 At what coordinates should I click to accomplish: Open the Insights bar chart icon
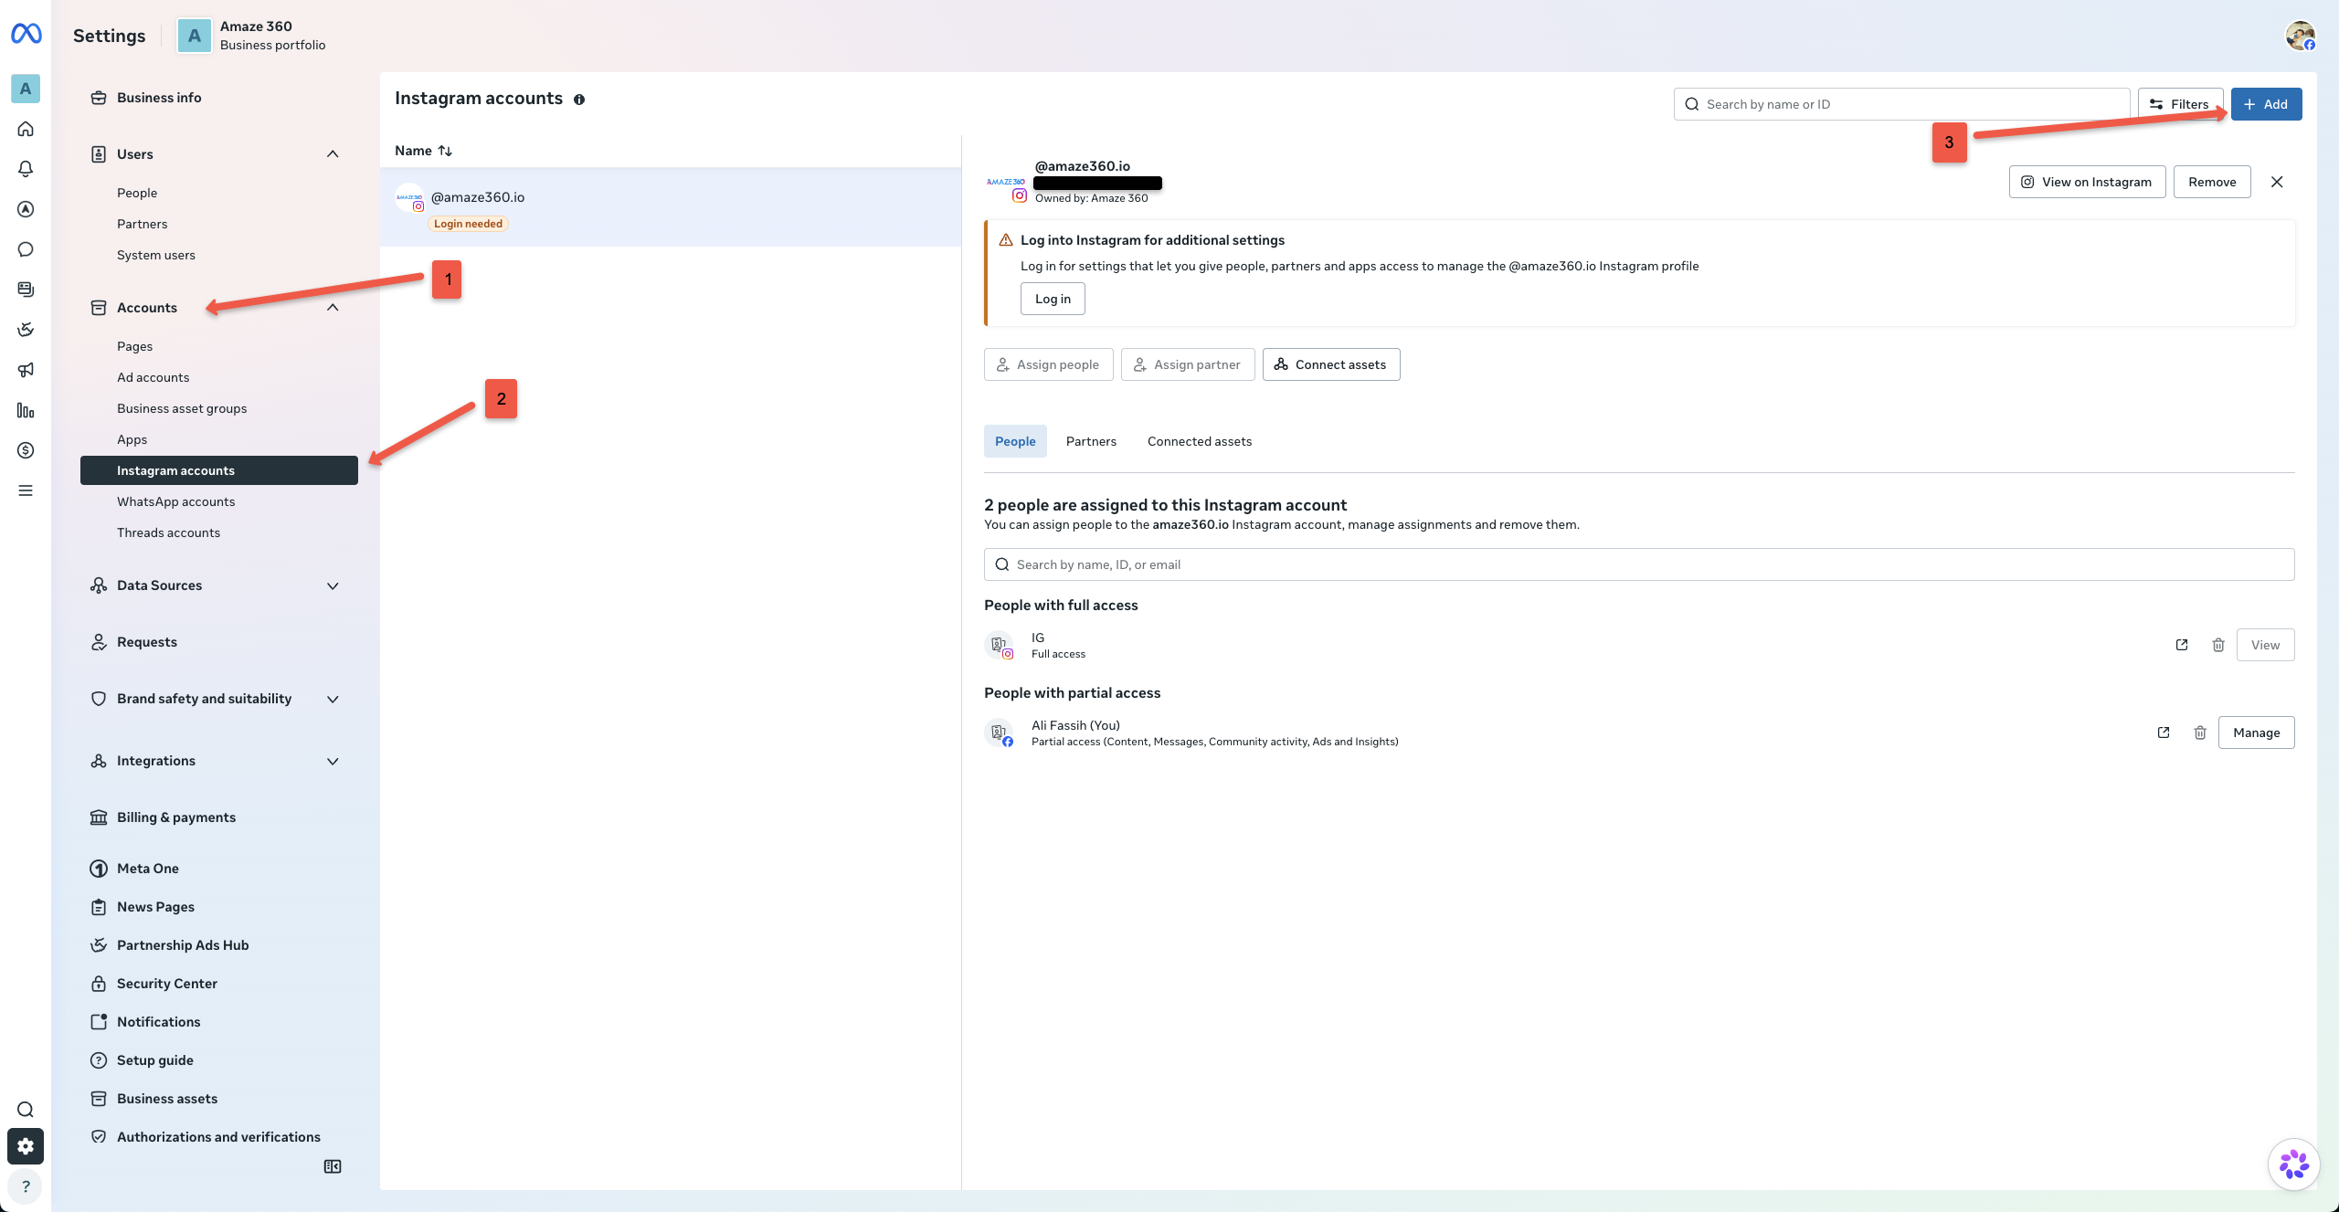click(x=26, y=410)
